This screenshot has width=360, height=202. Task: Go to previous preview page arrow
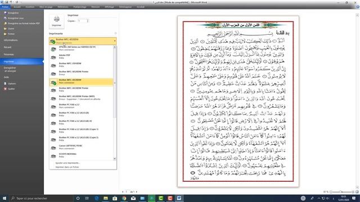(x=123, y=192)
